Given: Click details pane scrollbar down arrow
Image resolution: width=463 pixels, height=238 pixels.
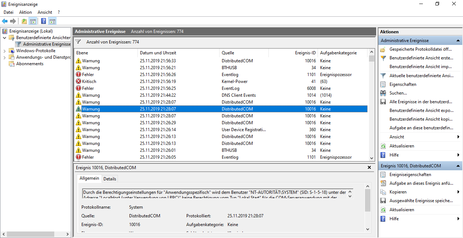Looking at the screenshot, I should (368, 229).
